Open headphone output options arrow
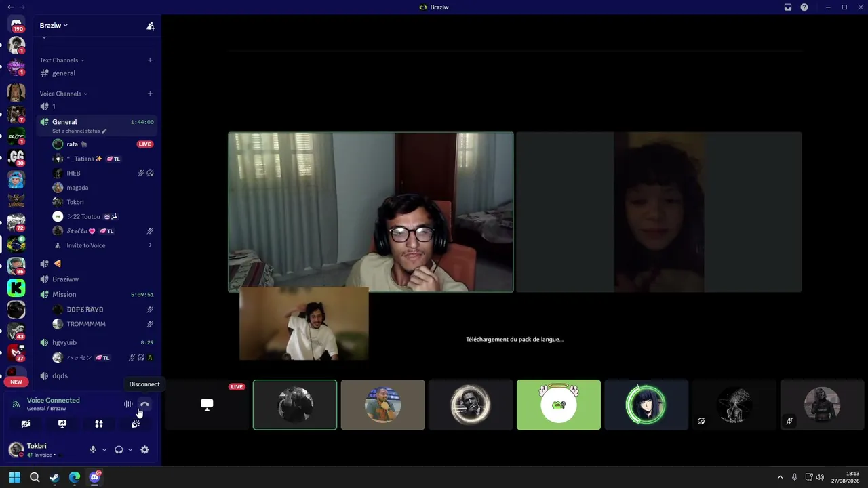868x488 pixels. (130, 449)
